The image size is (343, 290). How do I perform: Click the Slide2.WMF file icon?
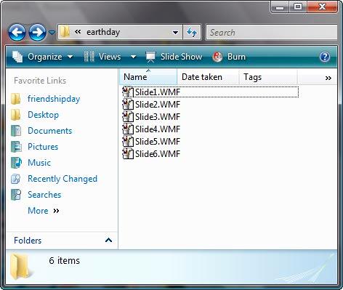coord(128,105)
